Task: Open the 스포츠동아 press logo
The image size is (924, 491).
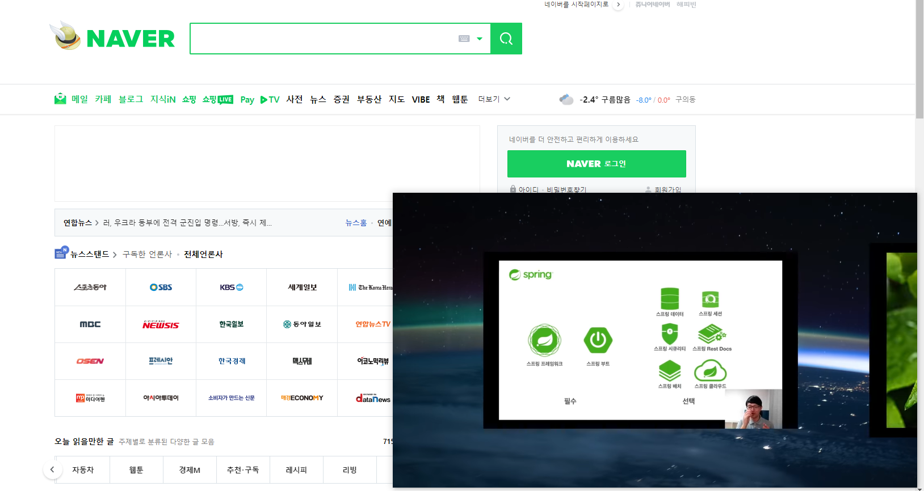Action: pos(90,287)
